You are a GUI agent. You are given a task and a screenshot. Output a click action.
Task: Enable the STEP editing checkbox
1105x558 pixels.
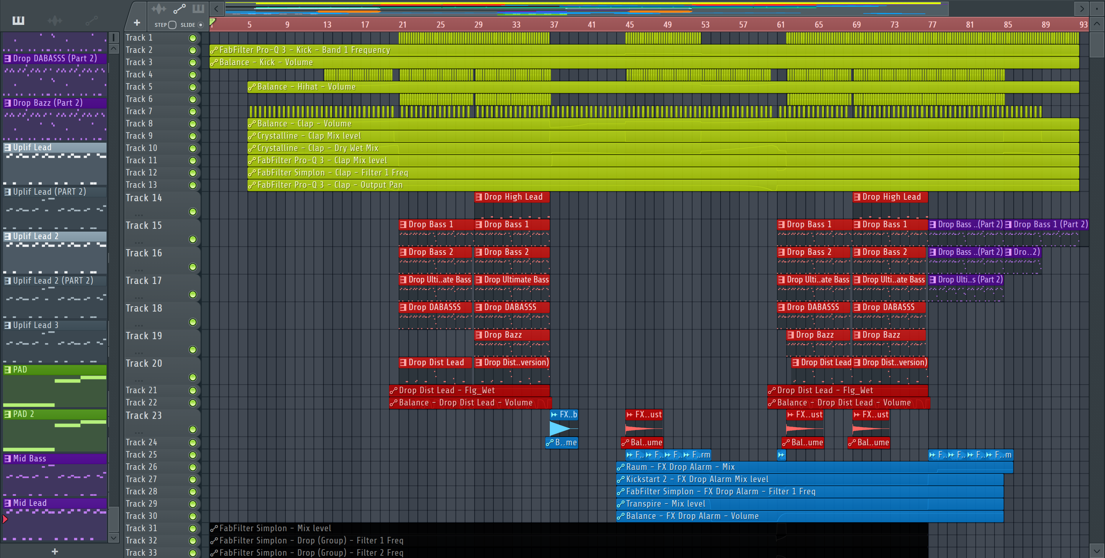click(172, 25)
